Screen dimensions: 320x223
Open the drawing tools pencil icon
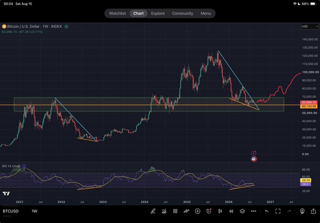coord(153,211)
